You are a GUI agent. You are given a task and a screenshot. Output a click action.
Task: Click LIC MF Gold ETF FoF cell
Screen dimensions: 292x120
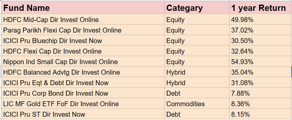tap(83, 104)
